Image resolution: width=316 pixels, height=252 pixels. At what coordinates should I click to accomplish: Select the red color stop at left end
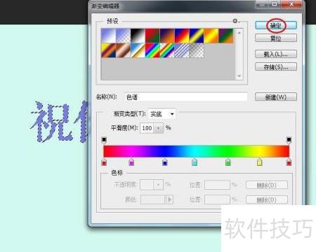click(x=104, y=162)
